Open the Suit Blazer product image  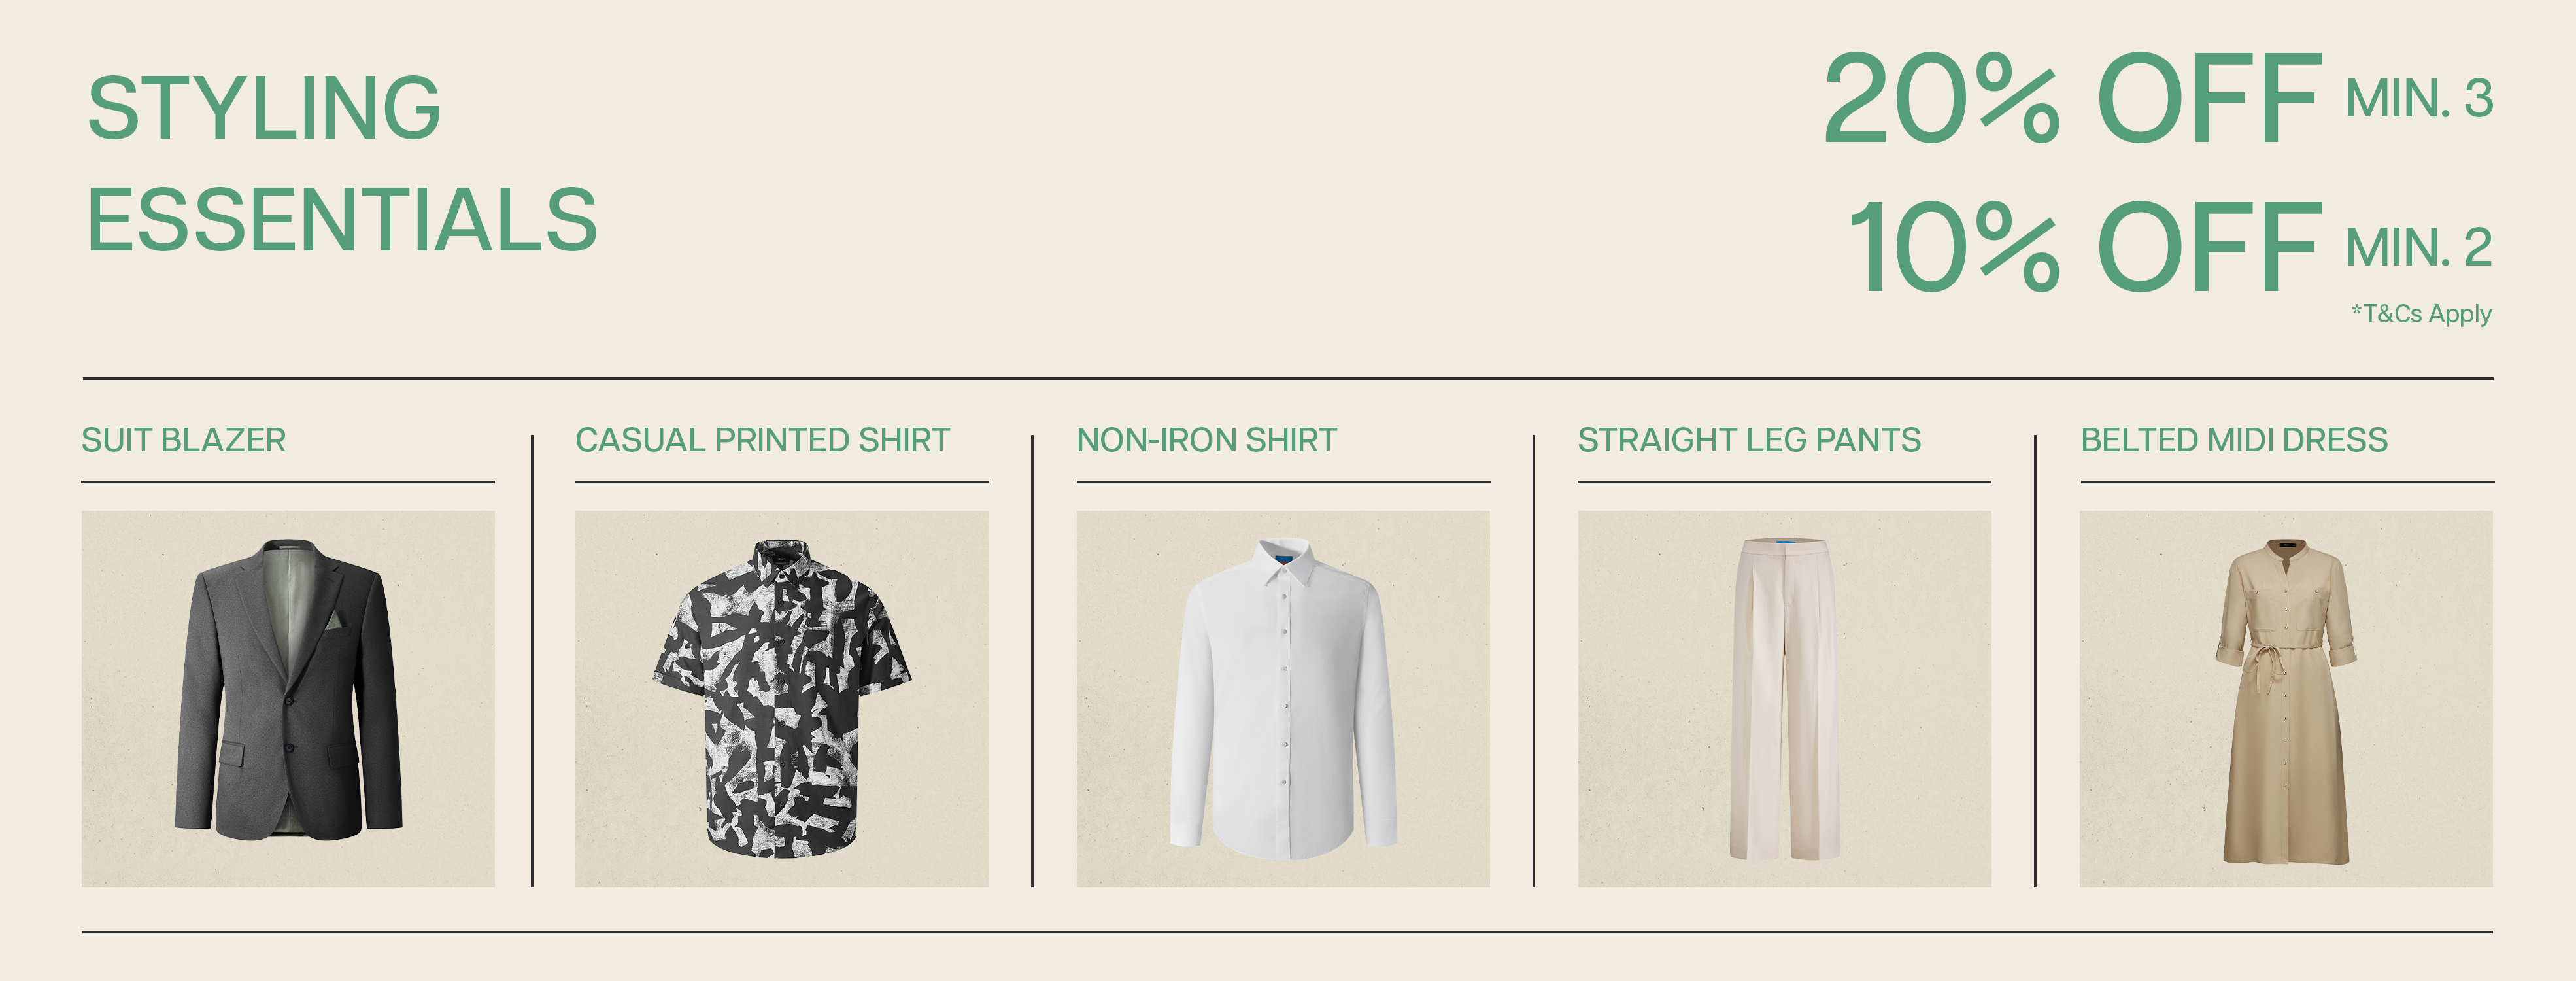[x=288, y=699]
